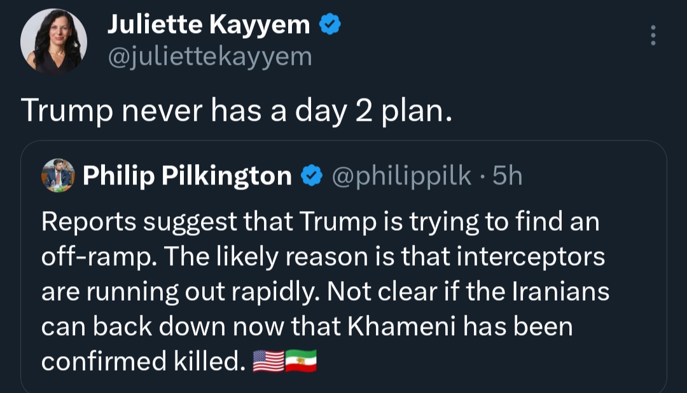Click the 5h timestamp on quoted post
The height and width of the screenshot is (393, 687).
click(x=507, y=176)
